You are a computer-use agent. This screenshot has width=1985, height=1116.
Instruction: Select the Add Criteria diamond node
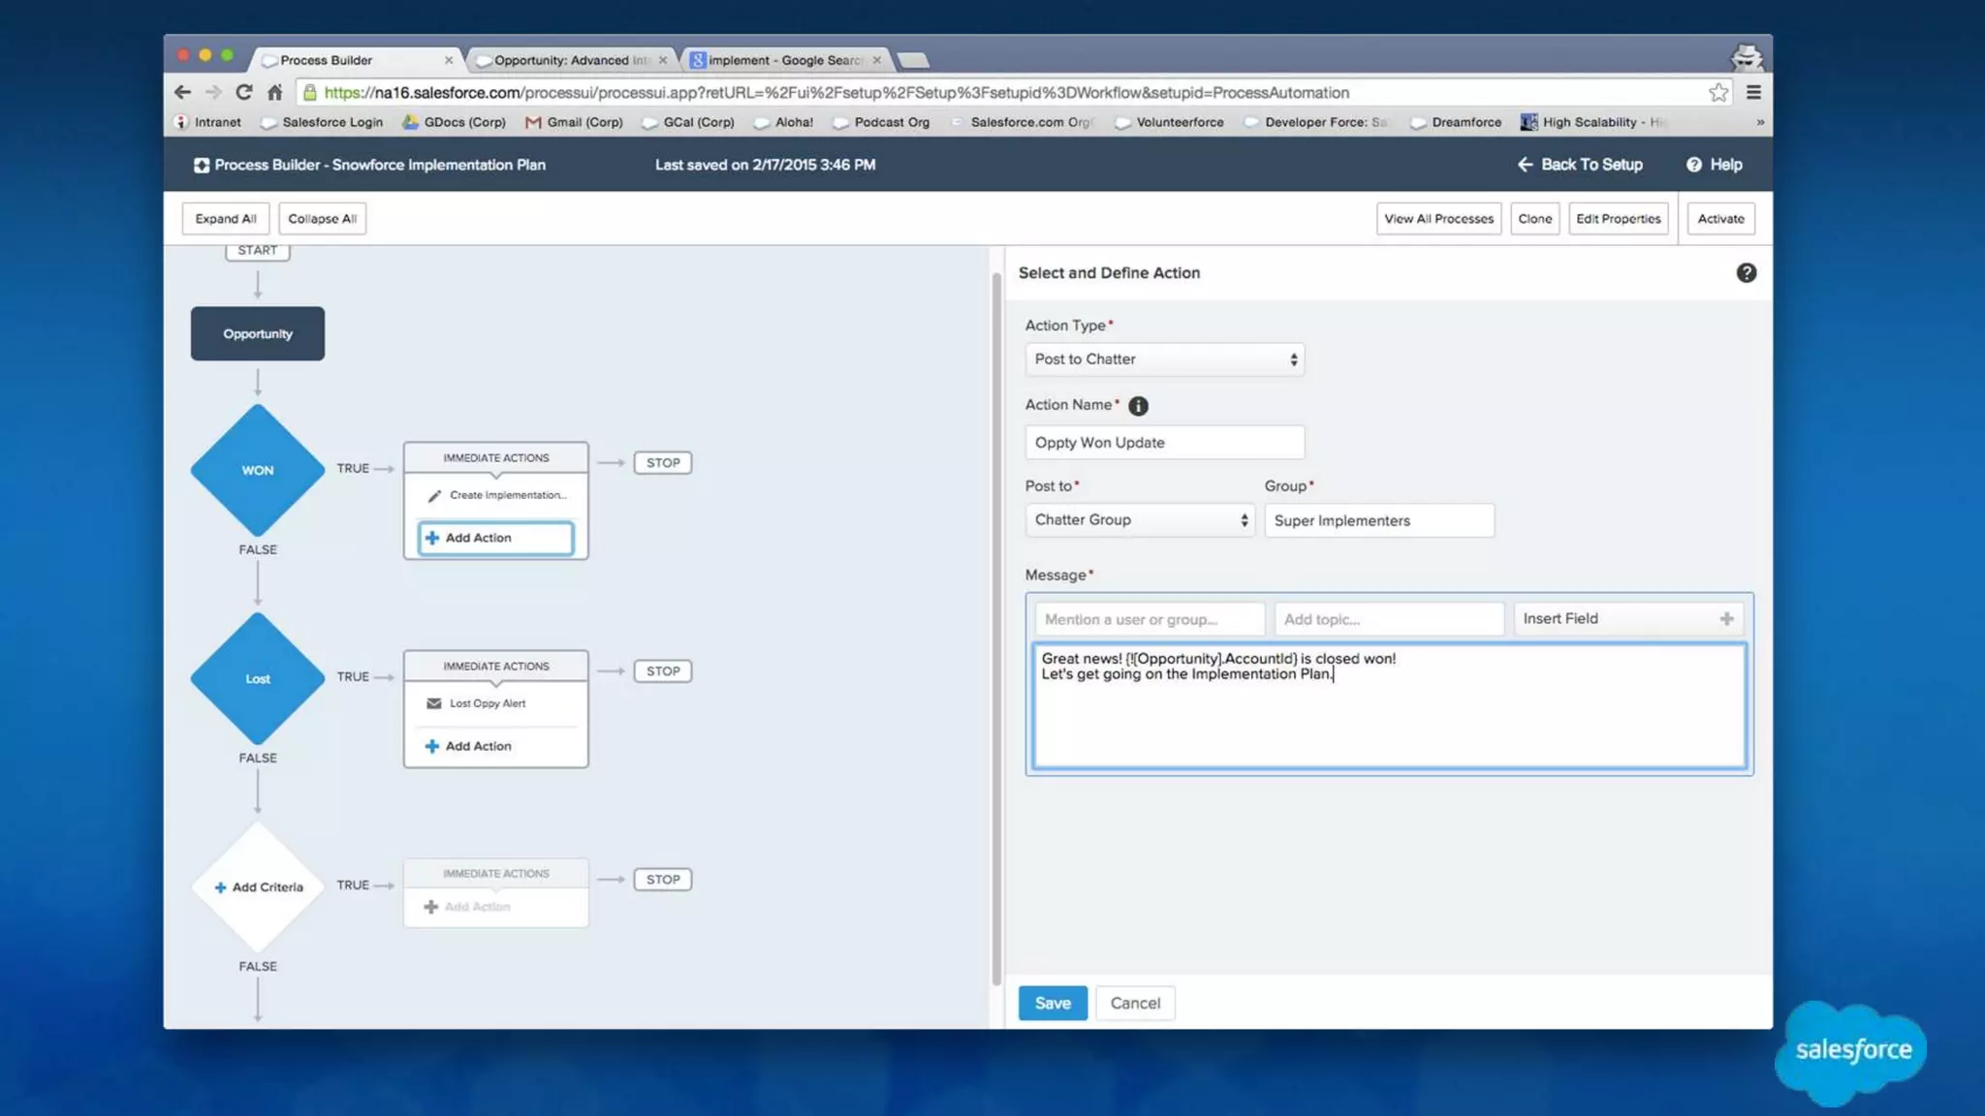tap(258, 886)
